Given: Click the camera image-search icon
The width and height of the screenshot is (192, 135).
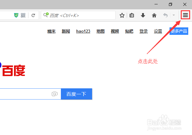Looking at the screenshot, I should [55, 94].
